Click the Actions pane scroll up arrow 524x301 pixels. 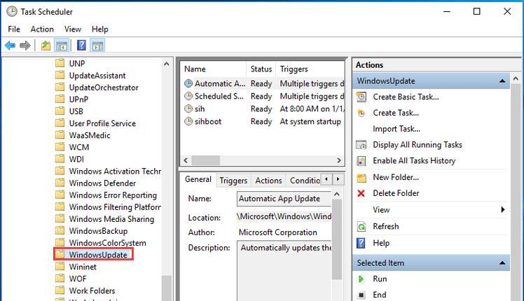tap(516, 79)
